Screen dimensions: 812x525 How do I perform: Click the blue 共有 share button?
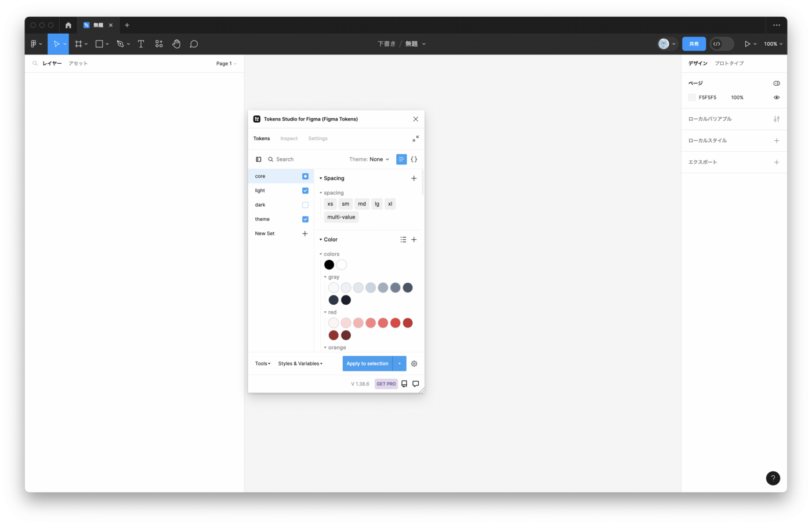coord(694,44)
